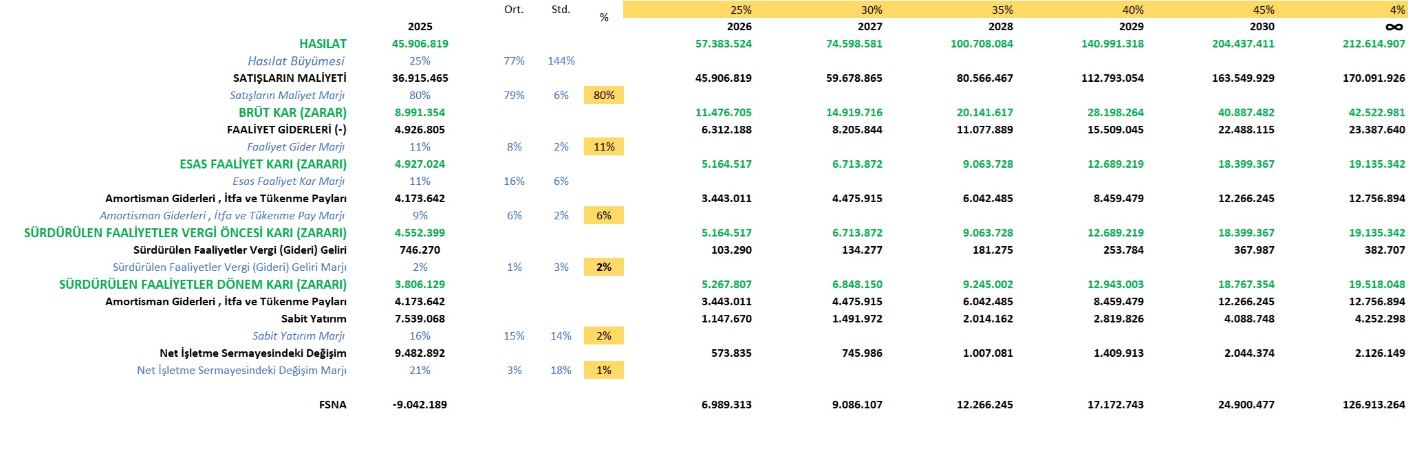Click the HASILAT row label
This screenshot has width=1408, height=451.
[323, 44]
